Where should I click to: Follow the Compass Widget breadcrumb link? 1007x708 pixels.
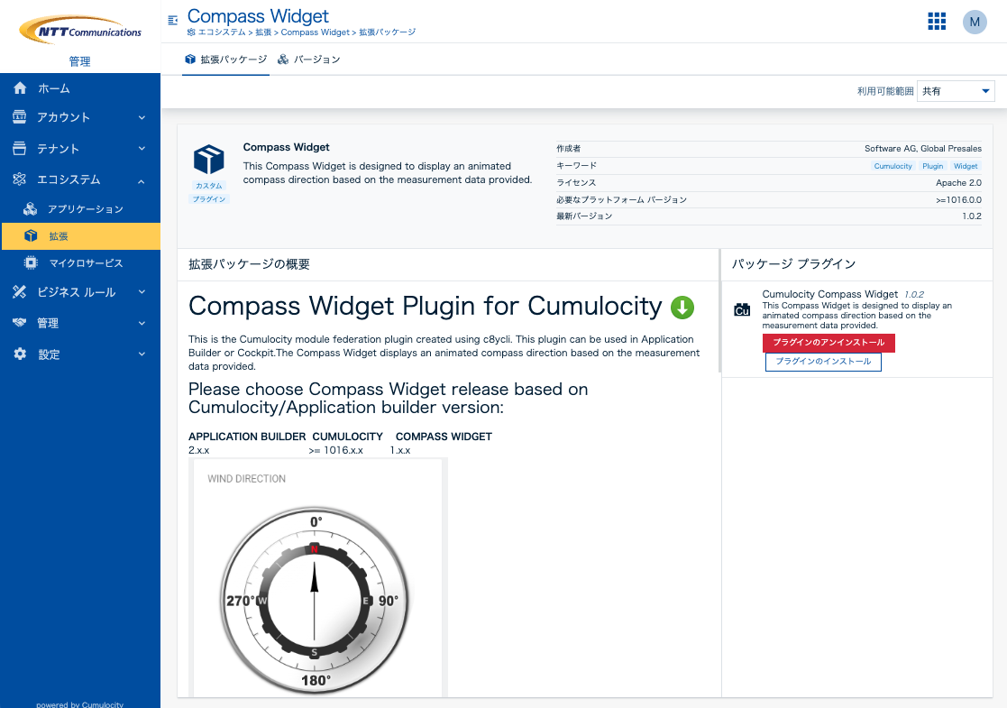point(315,32)
